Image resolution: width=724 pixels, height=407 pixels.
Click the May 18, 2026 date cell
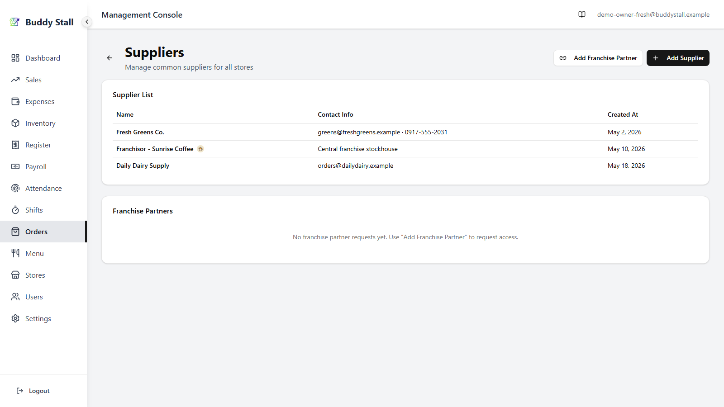pos(626,166)
